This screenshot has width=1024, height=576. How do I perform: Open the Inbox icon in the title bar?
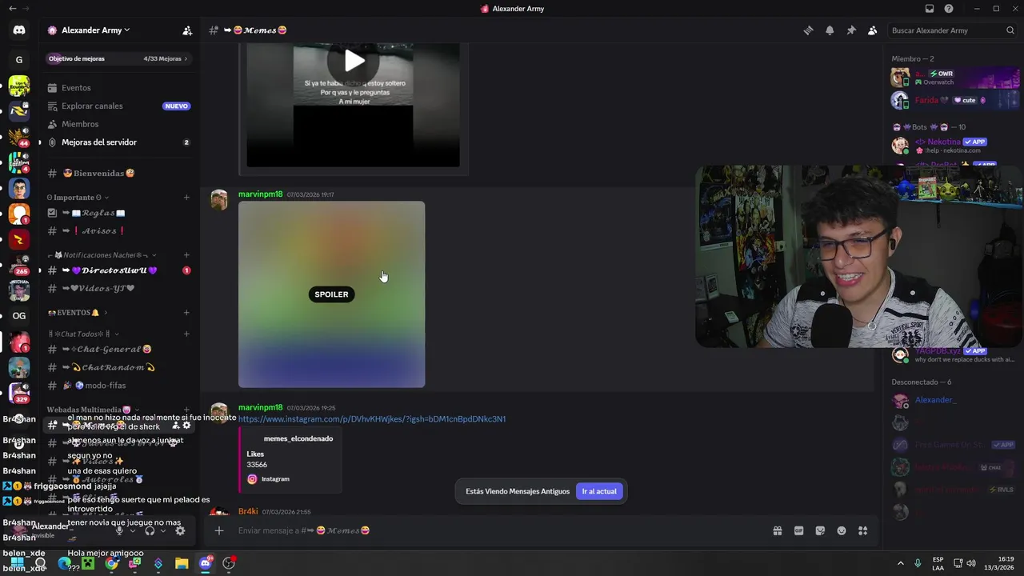930,9
